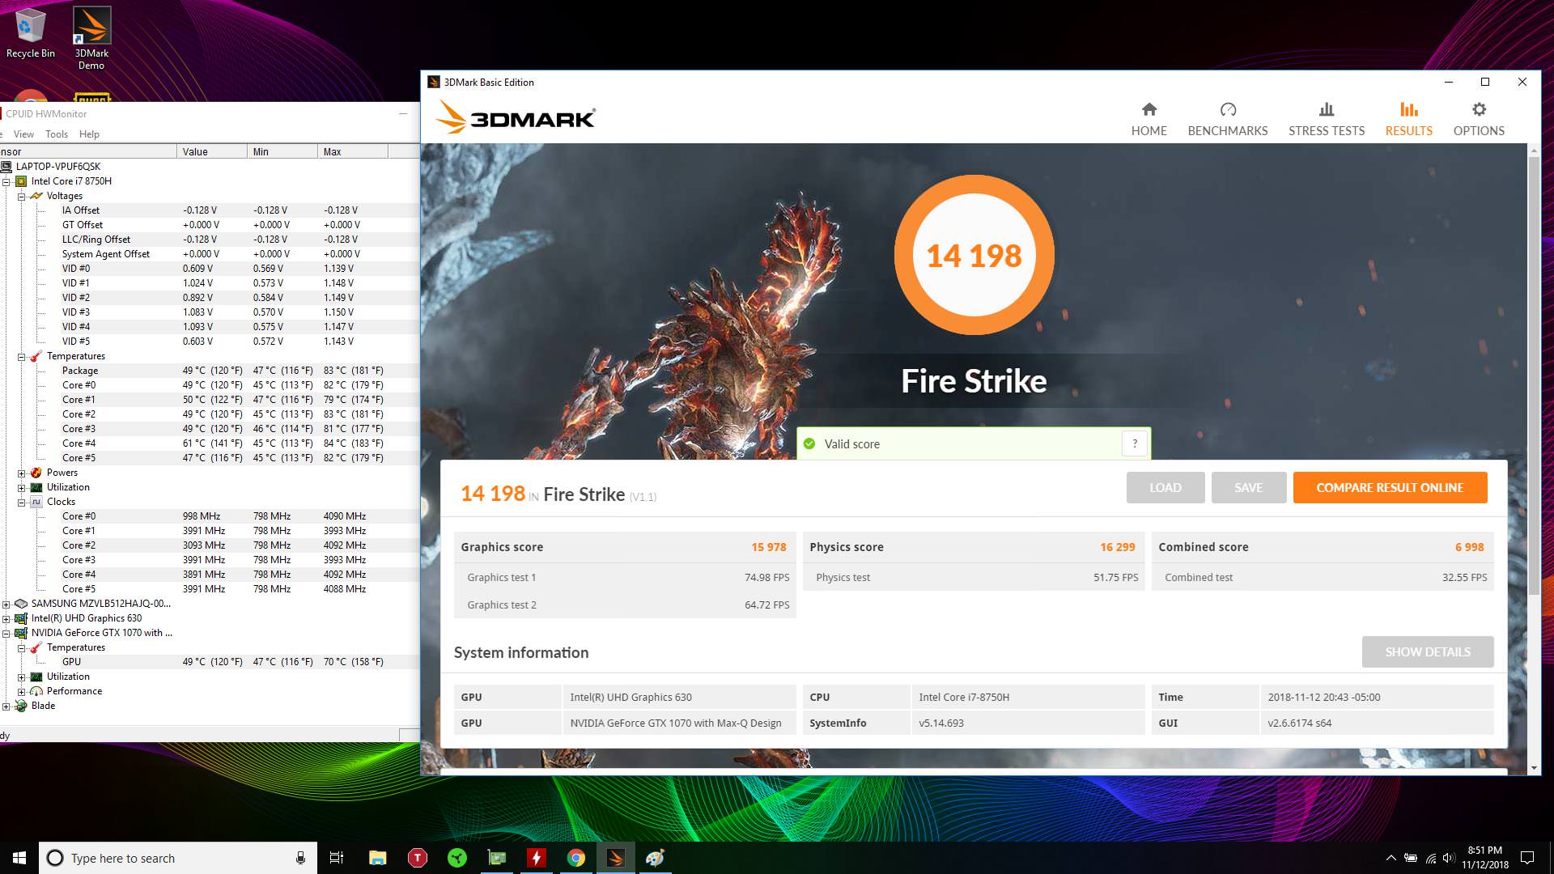This screenshot has width=1554, height=874.
Task: Open Razer Synapse from the taskbar
Action: [457, 858]
